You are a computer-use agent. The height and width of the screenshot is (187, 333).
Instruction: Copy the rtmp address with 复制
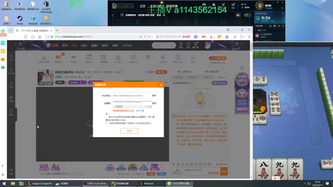[154, 96]
